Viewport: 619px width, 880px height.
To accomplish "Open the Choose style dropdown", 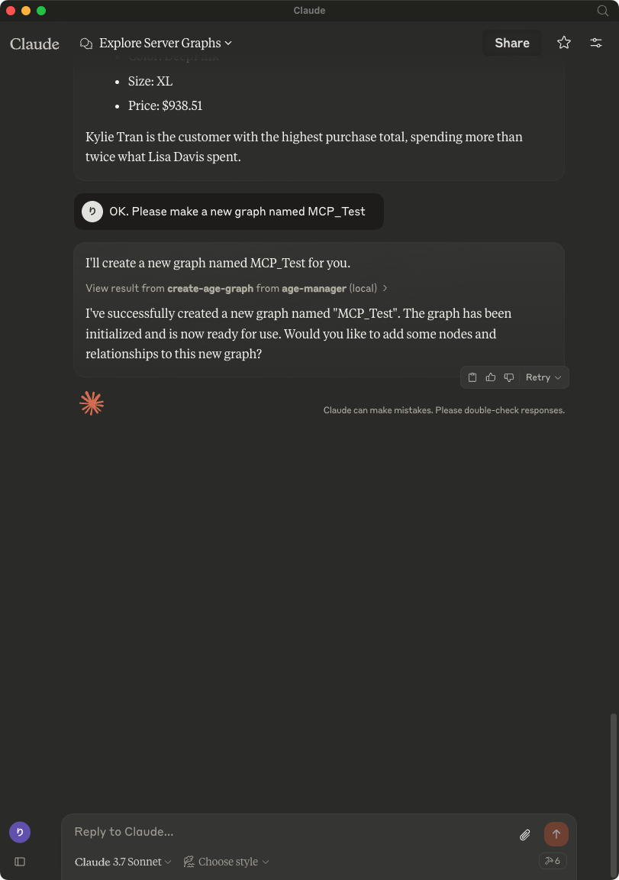I will point(227,862).
